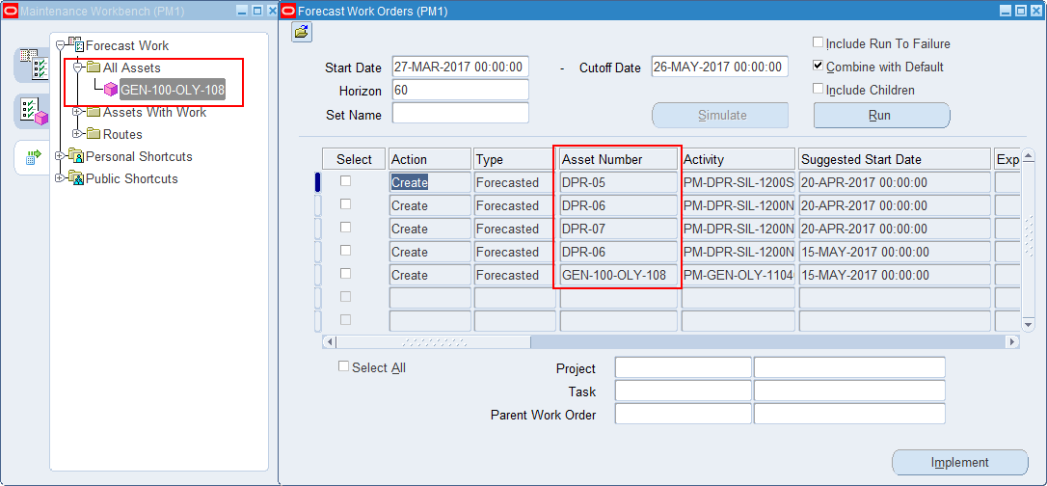This screenshot has height=486, width=1047.
Task: Collapse the Forecast Work tree node
Action: (x=60, y=45)
